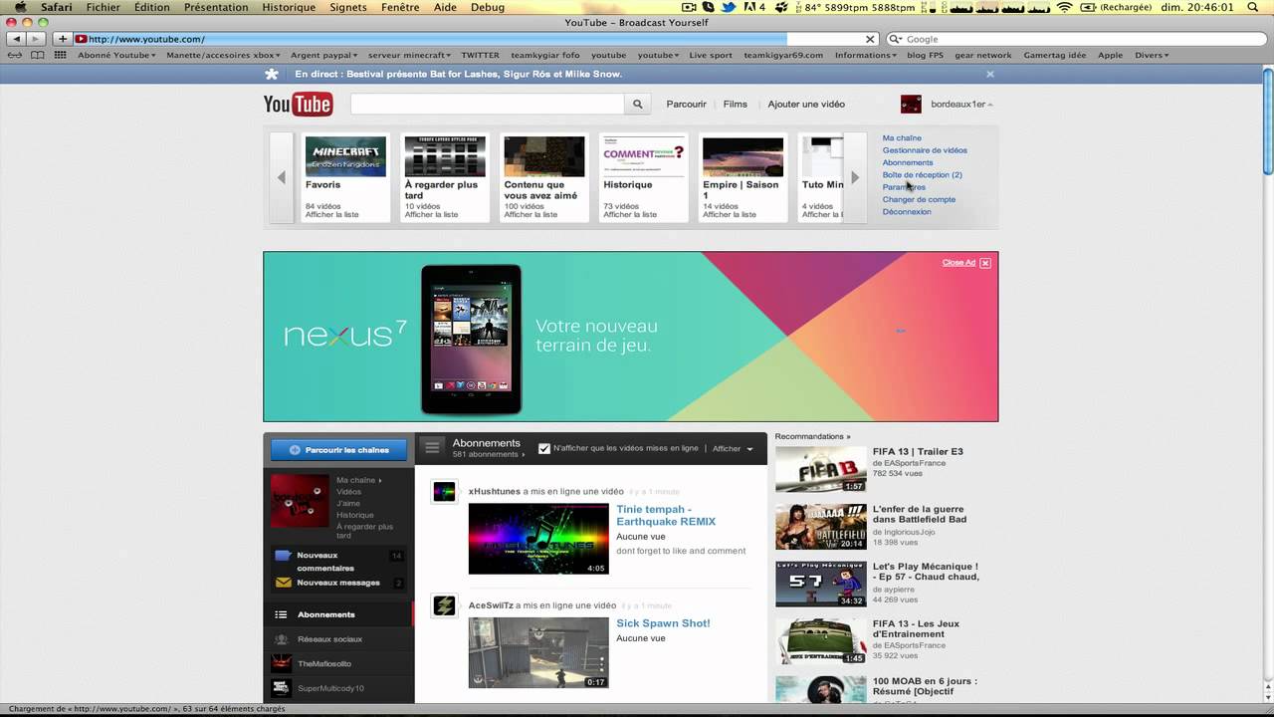Click the bordeaux1er profile avatar
The width and height of the screenshot is (1274, 717).
[x=911, y=104]
